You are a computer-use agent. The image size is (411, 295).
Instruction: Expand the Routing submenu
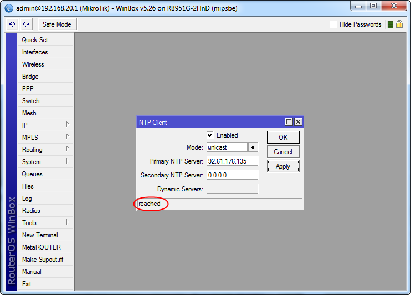click(x=45, y=150)
